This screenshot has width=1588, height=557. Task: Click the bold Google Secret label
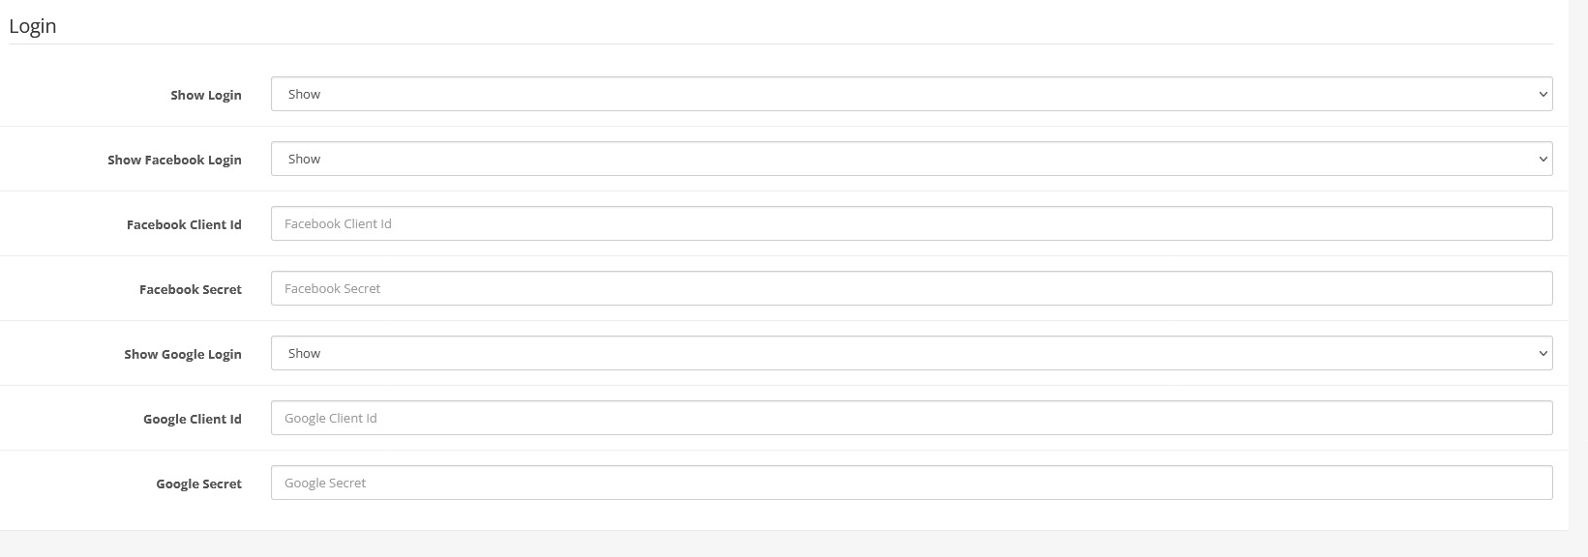(x=199, y=484)
